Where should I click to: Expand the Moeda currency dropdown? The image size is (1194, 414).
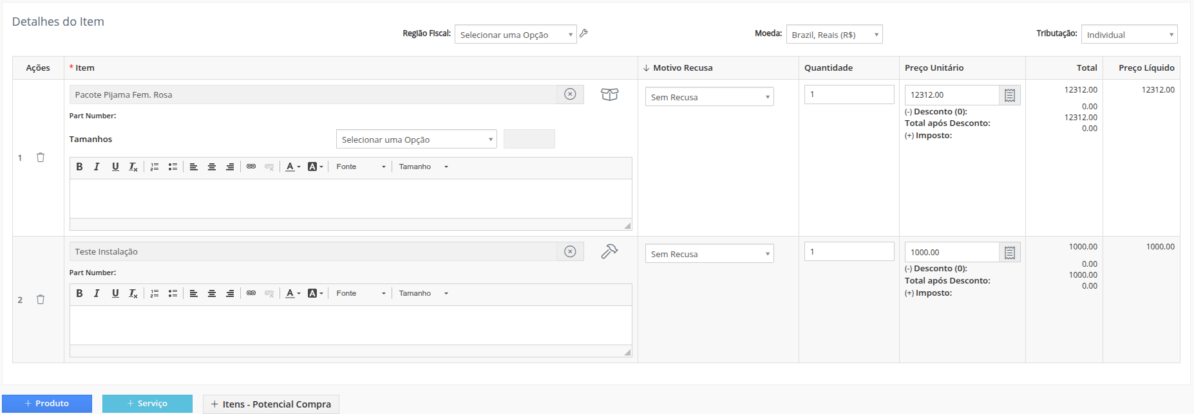[x=834, y=35]
